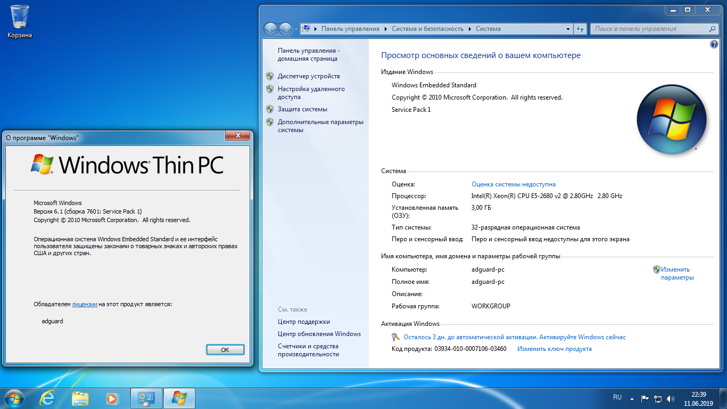Click Версия 6.1 (сборка 7601) text
727x409 pixels.
coord(88,211)
